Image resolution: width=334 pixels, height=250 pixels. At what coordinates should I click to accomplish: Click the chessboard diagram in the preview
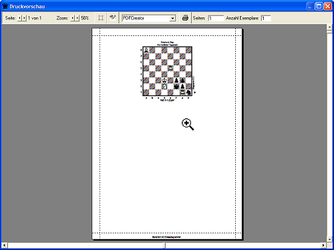pyautogui.click(x=167, y=71)
